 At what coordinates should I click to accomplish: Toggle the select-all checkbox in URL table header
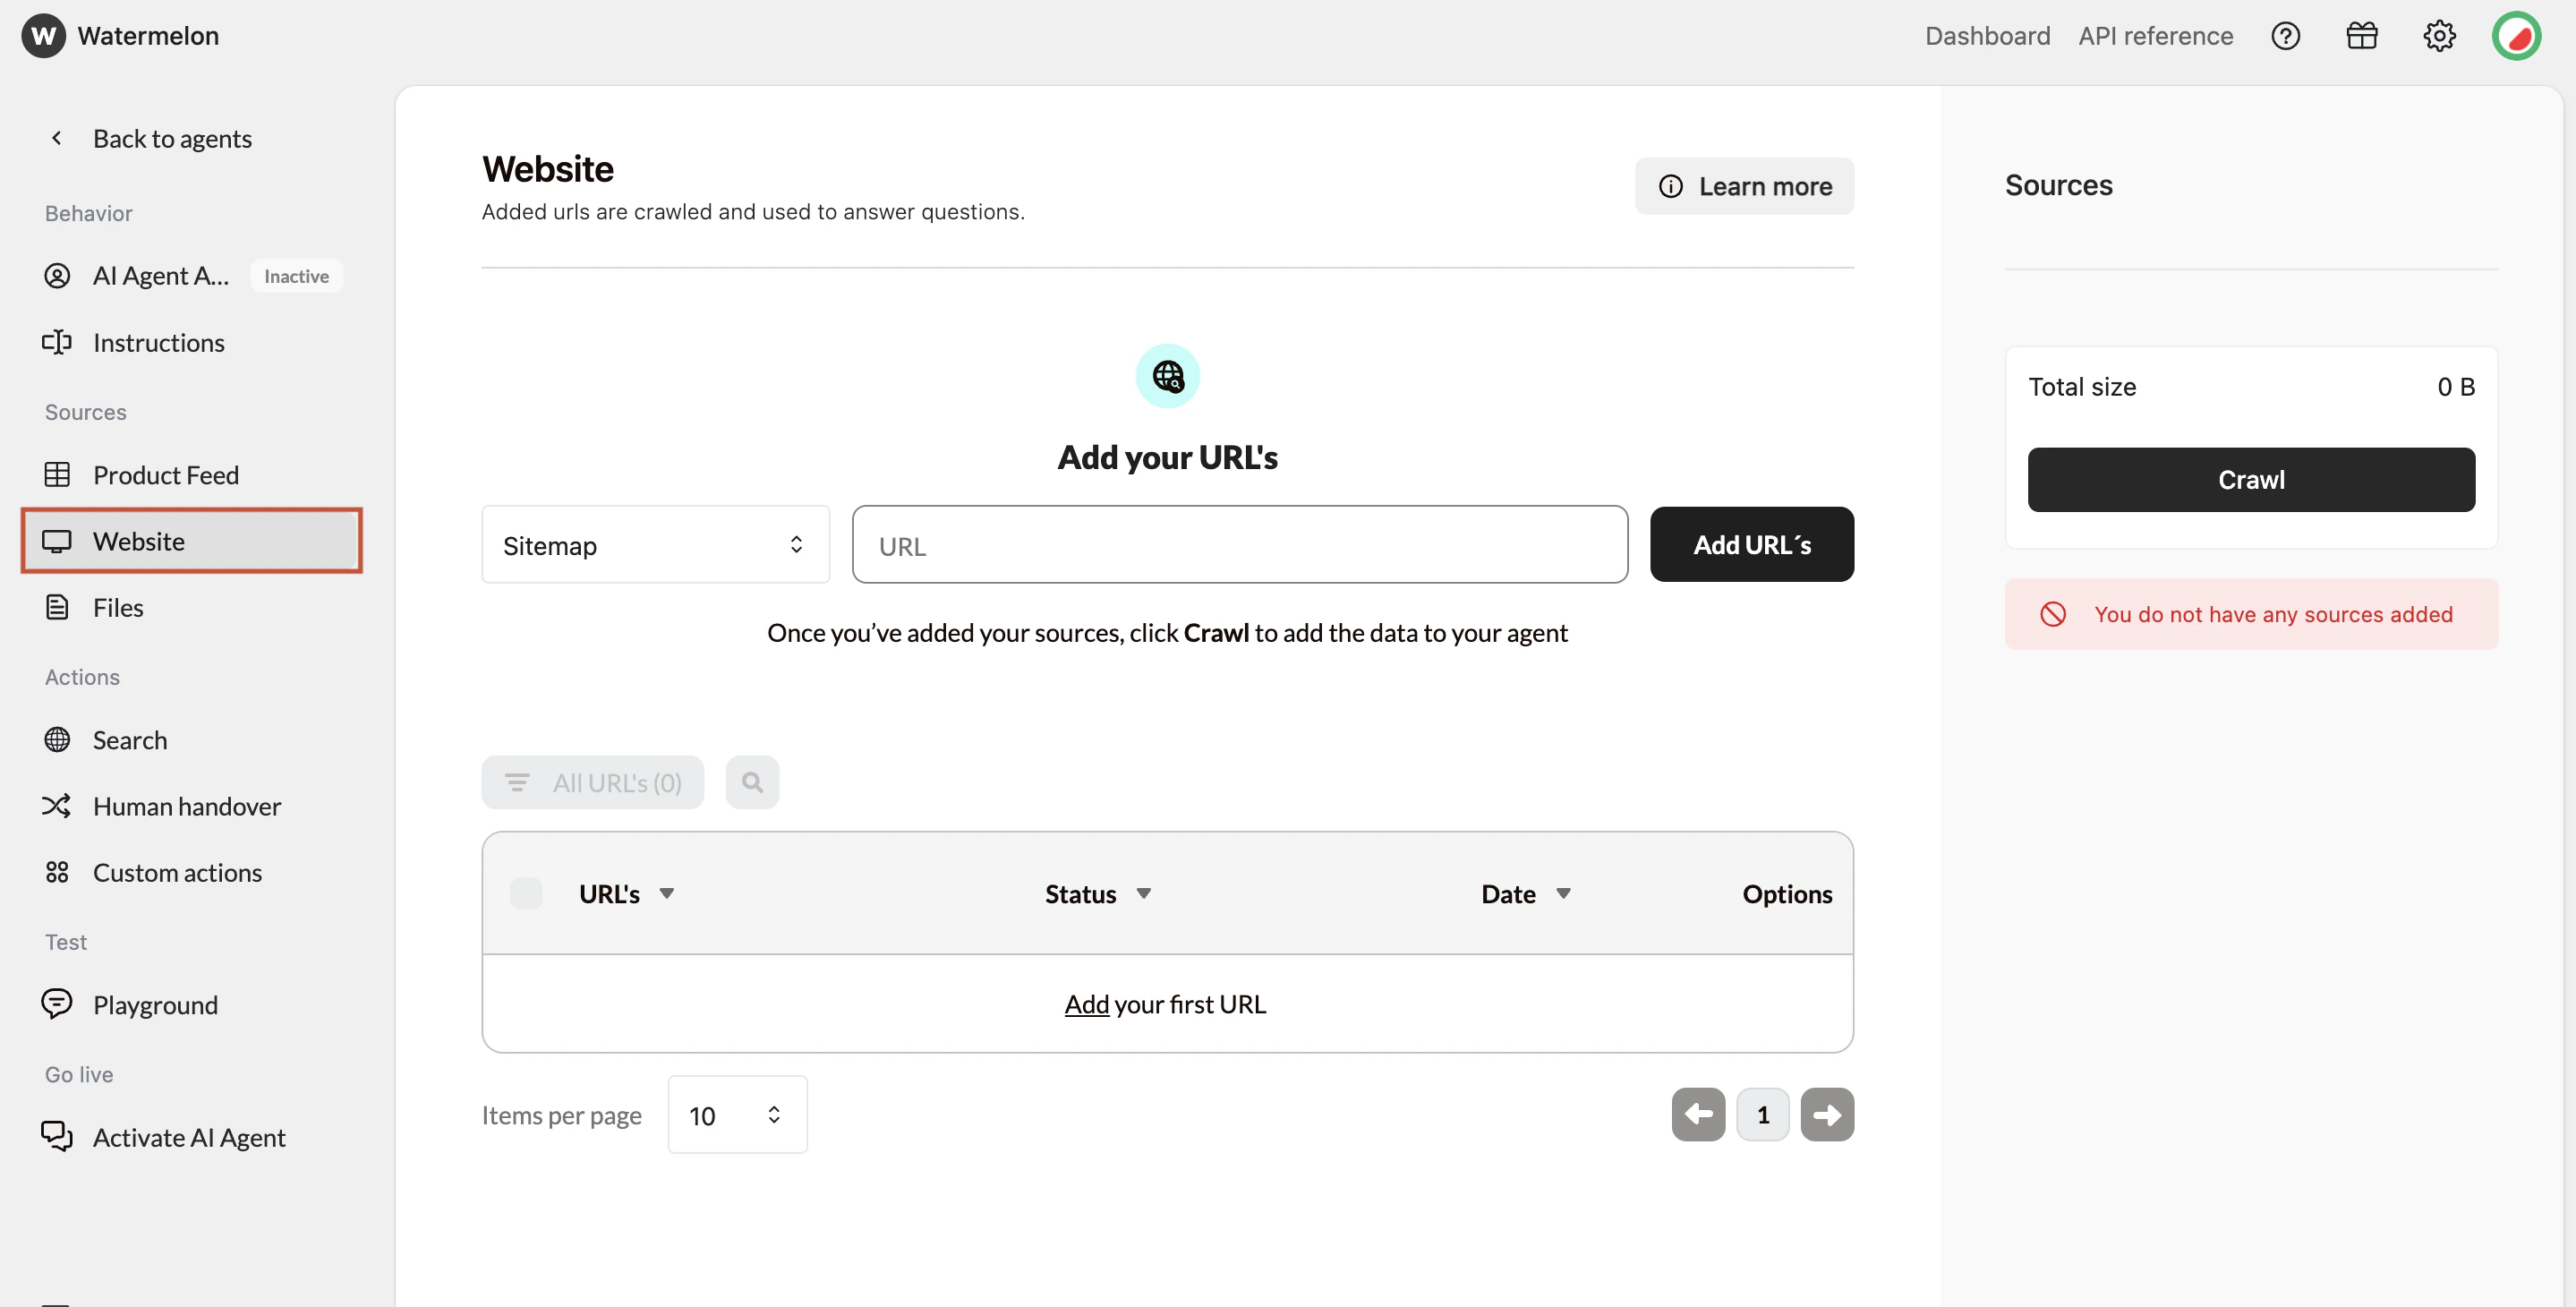(x=526, y=893)
